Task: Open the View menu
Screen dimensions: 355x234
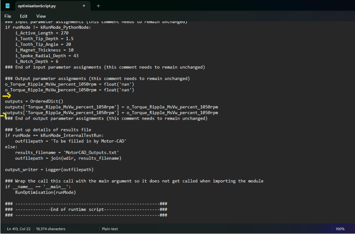Action: pyautogui.click(x=41, y=16)
